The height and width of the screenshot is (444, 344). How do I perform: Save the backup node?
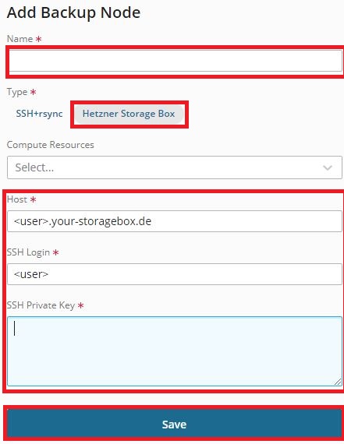pos(174,424)
